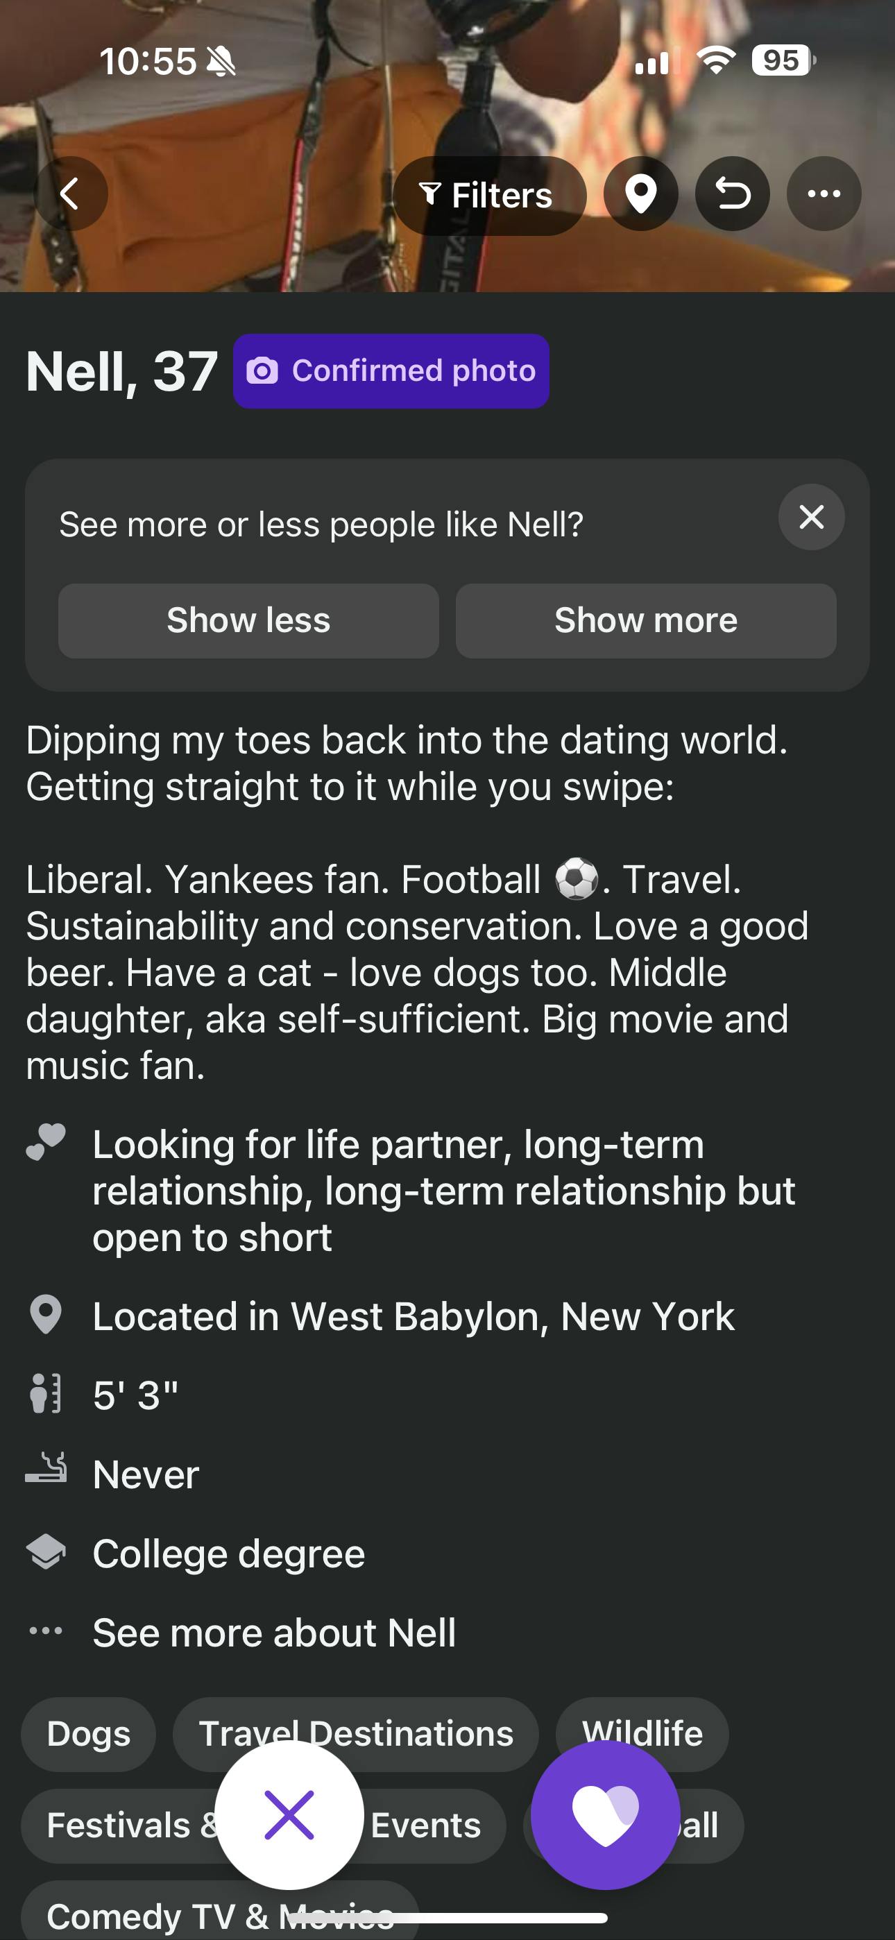Image resolution: width=895 pixels, height=1940 pixels.
Task: Tap the Confirmed photo badge
Action: pos(391,371)
